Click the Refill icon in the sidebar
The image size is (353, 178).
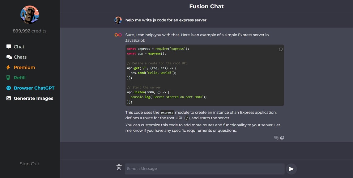[8, 78]
